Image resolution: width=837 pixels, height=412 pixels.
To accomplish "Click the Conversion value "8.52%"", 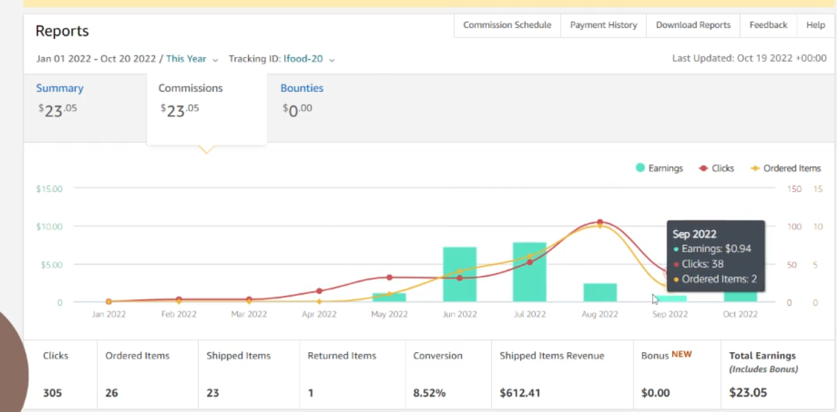I will pos(429,393).
